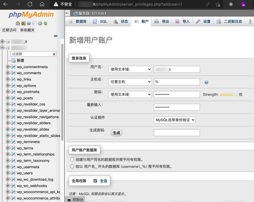Viewport: 254px width, 202px height.
Task: Click the 重新输入 password confirmation field
Action: point(177,107)
